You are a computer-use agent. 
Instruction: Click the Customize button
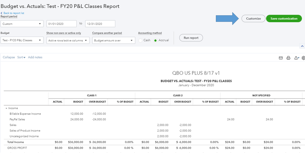point(253,19)
